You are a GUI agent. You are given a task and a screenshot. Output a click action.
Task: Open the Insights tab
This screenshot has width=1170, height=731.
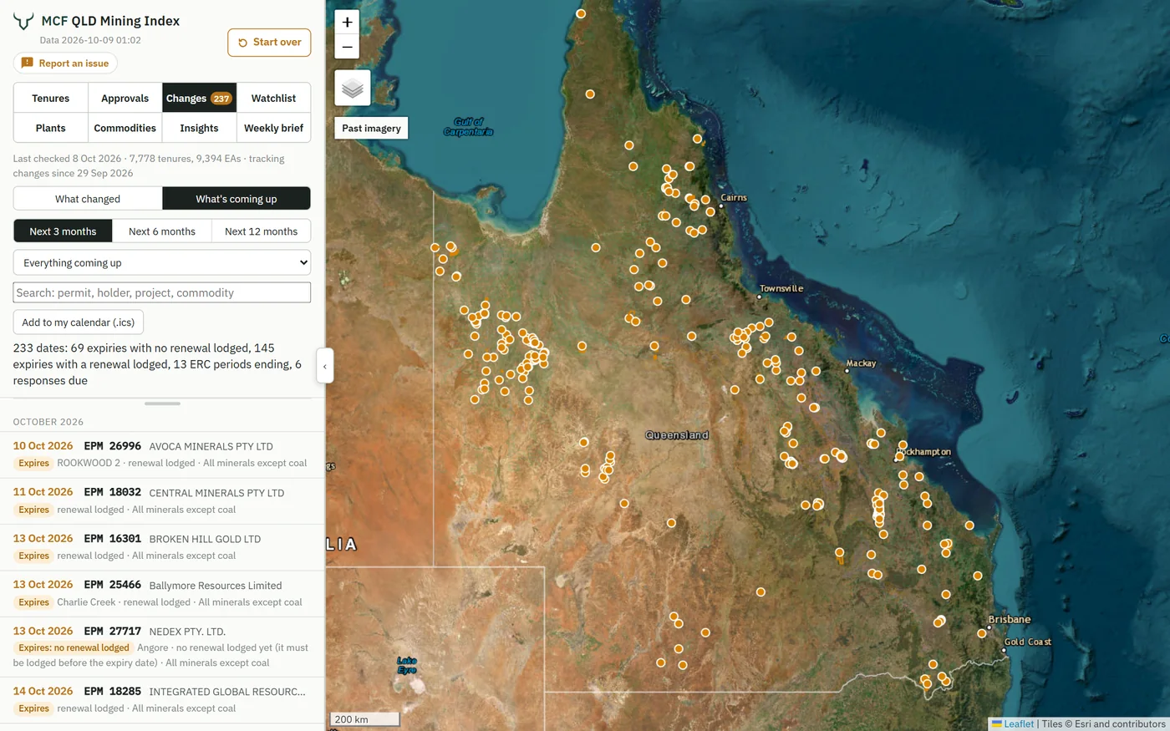(x=200, y=128)
